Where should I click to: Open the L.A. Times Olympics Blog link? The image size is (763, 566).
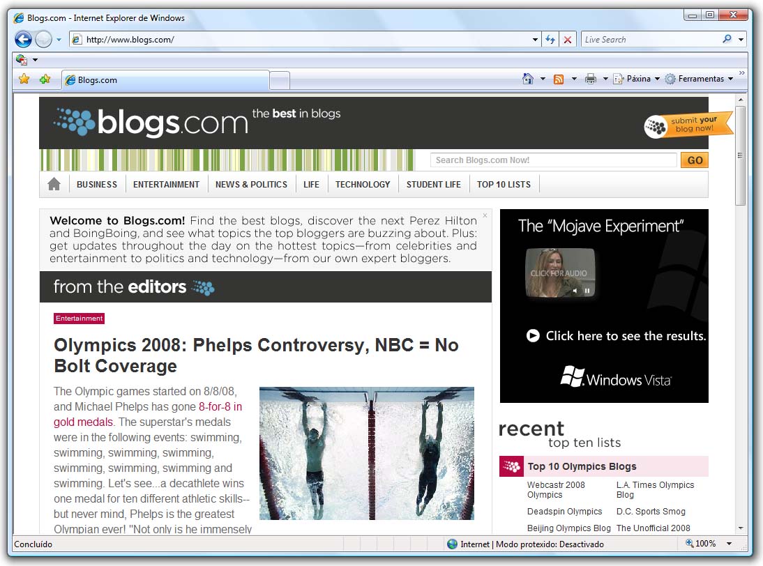click(655, 490)
